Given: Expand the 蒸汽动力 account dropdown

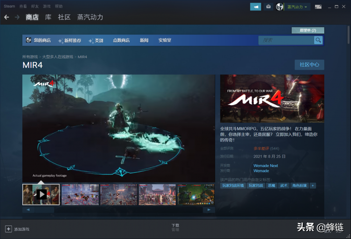Looking at the screenshot, I should pyautogui.click(x=297, y=7).
